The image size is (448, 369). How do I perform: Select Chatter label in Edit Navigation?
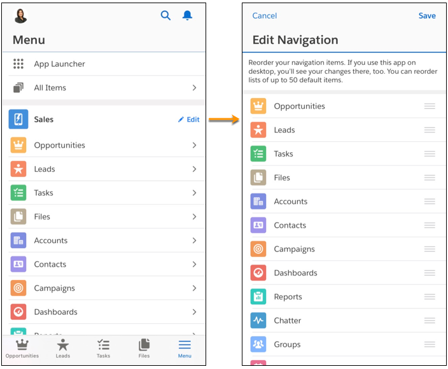coord(288,321)
